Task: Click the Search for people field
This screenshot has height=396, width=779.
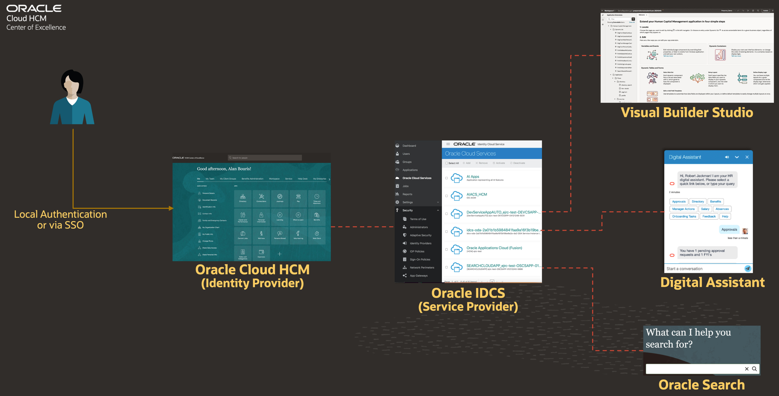Action: [x=265, y=158]
